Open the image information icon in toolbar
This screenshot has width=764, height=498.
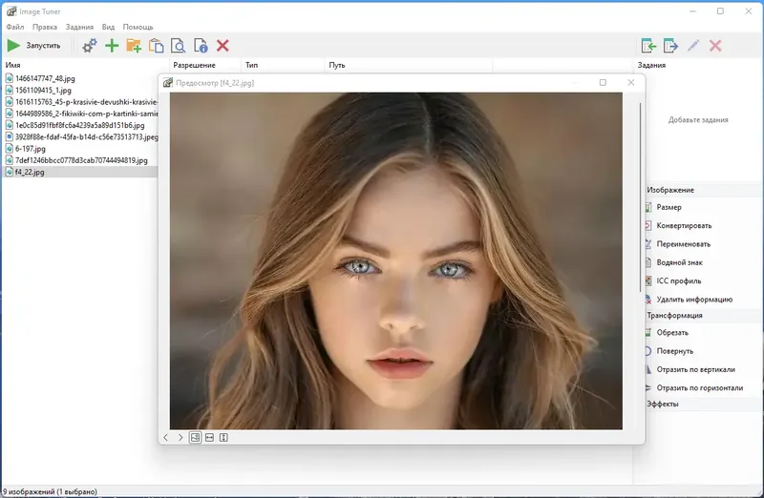201,46
